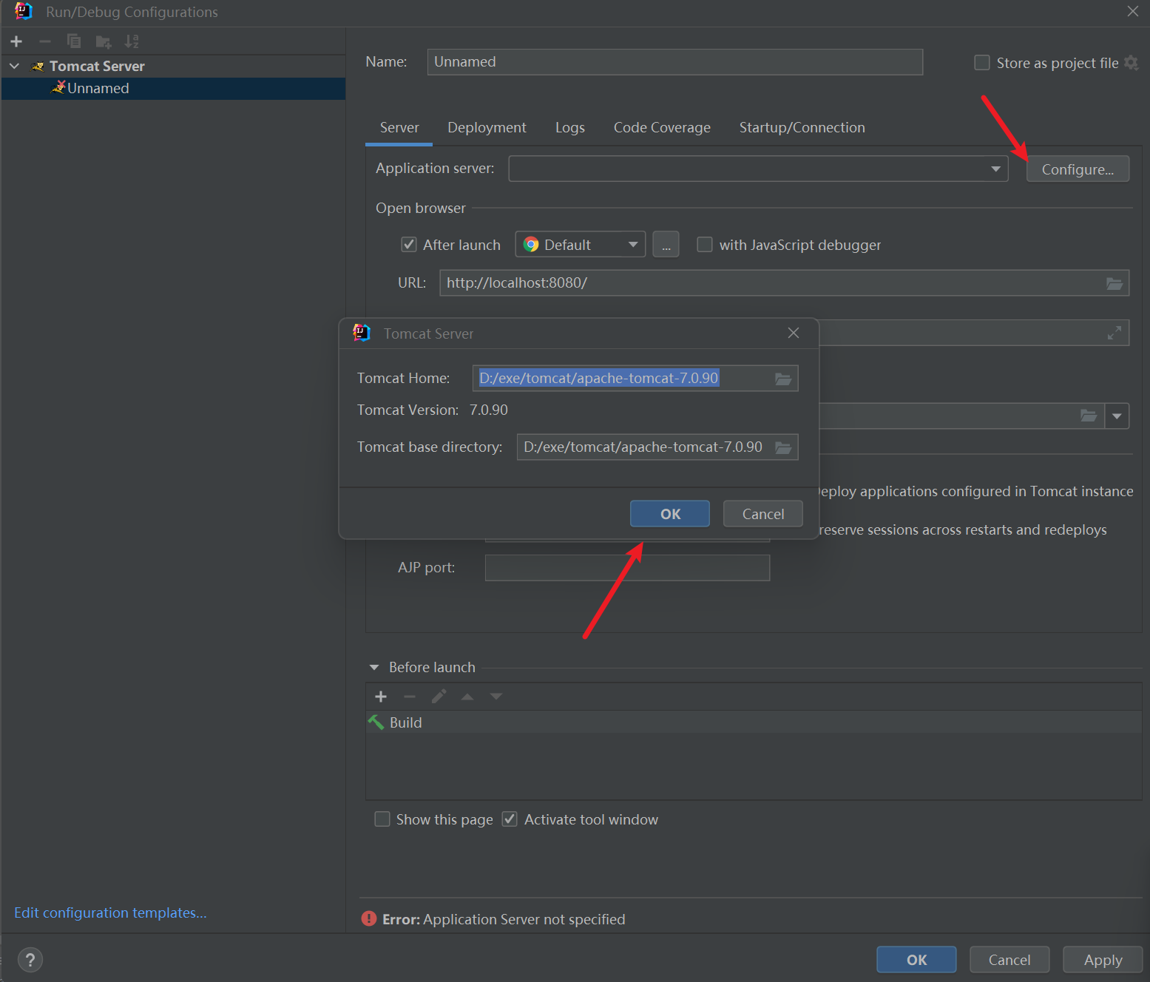Image resolution: width=1150 pixels, height=982 pixels.
Task: Copy configuration icon in left toolbar
Action: pos(74,41)
